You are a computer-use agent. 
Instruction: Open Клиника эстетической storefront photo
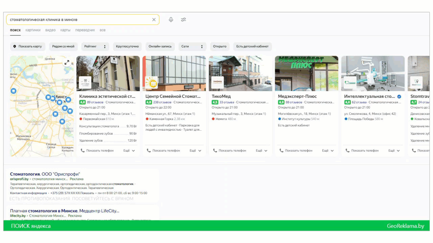[108, 74]
